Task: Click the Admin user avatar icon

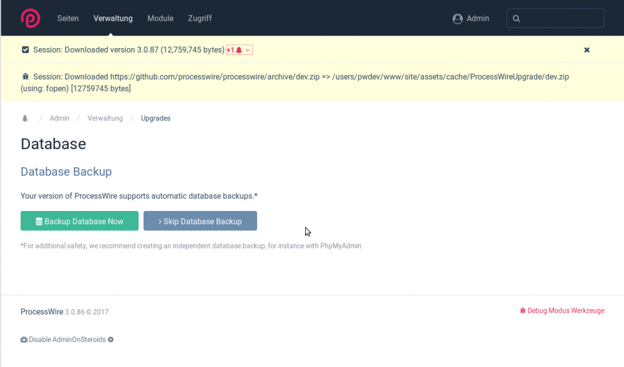Action: pyautogui.click(x=457, y=19)
